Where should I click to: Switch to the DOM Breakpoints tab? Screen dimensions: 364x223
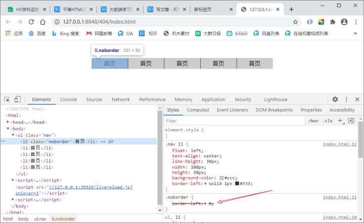(274, 110)
